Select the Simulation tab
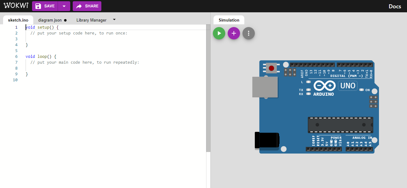This screenshot has width=407, height=188. tap(229, 20)
